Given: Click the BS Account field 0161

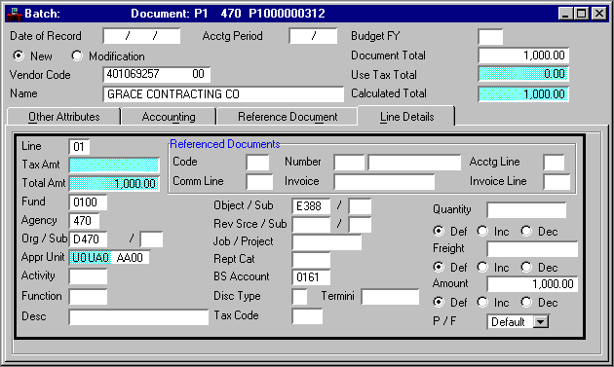Looking at the screenshot, I should [311, 277].
